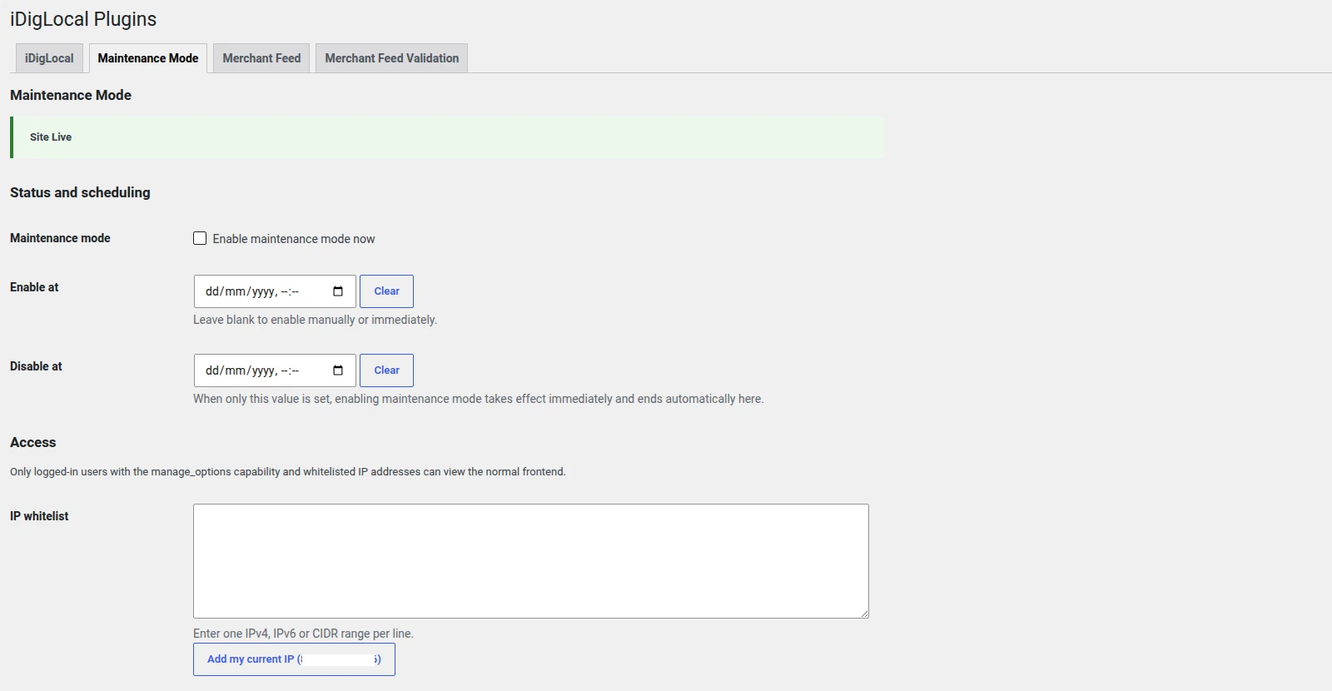Click the 'Status and scheduling' heading
This screenshot has width=1332, height=691.
point(80,192)
